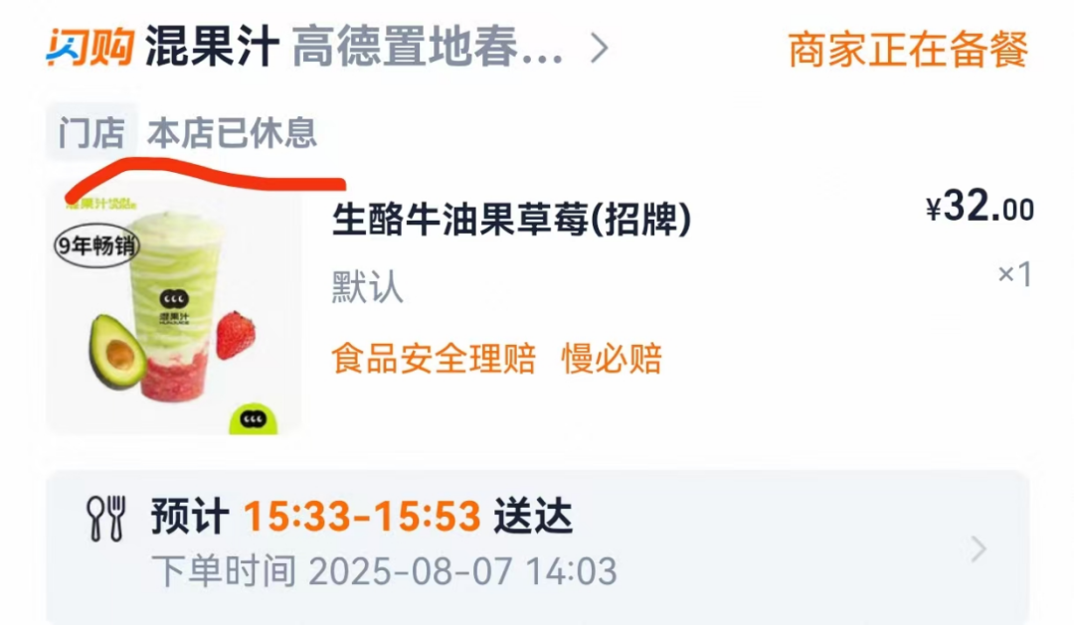This screenshot has height=625, width=1074.
Task: Open 生酪牛油果草莓(招牌) product title
Action: tap(512, 221)
